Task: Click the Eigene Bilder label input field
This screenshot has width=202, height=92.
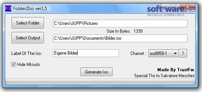Action: 86,53
